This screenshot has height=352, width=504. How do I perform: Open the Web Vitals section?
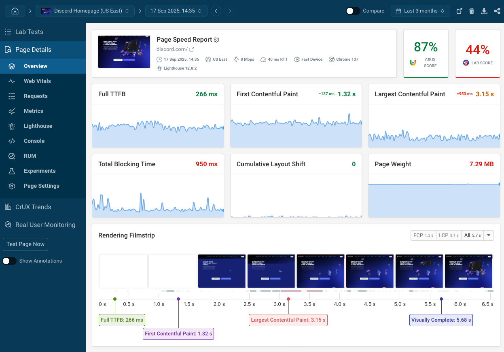coord(37,81)
